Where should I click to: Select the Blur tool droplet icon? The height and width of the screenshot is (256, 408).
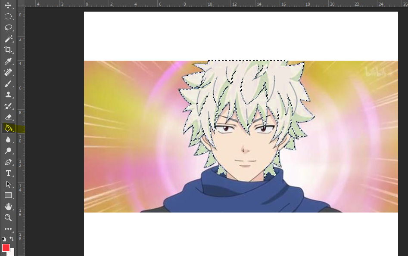pyautogui.click(x=8, y=139)
